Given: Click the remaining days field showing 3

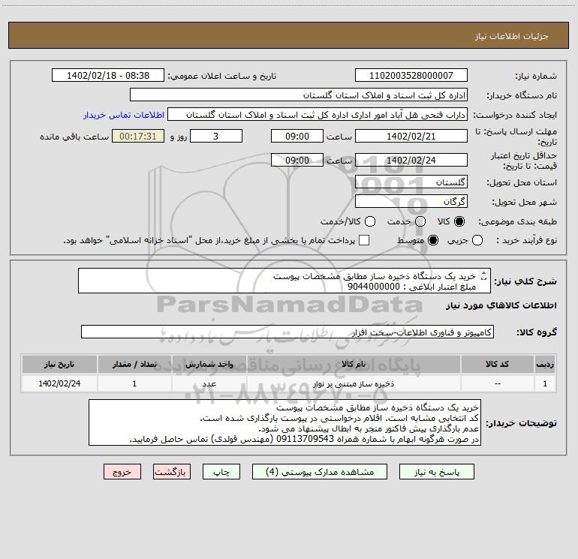Looking at the screenshot, I should pyautogui.click(x=216, y=136).
